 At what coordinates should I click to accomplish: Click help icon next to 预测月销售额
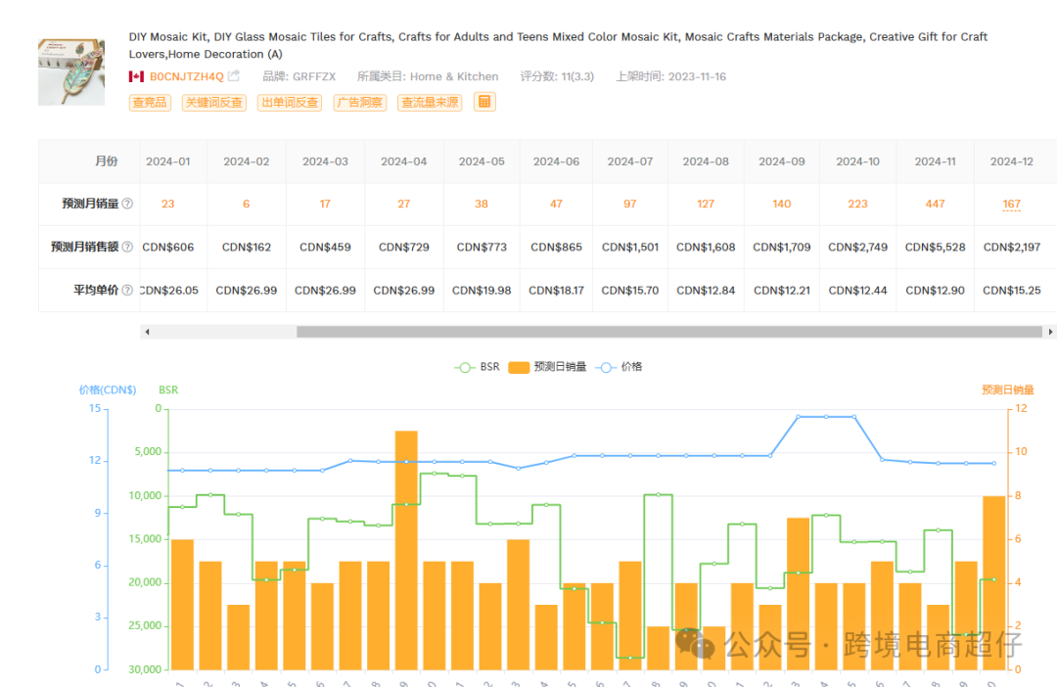[127, 248]
